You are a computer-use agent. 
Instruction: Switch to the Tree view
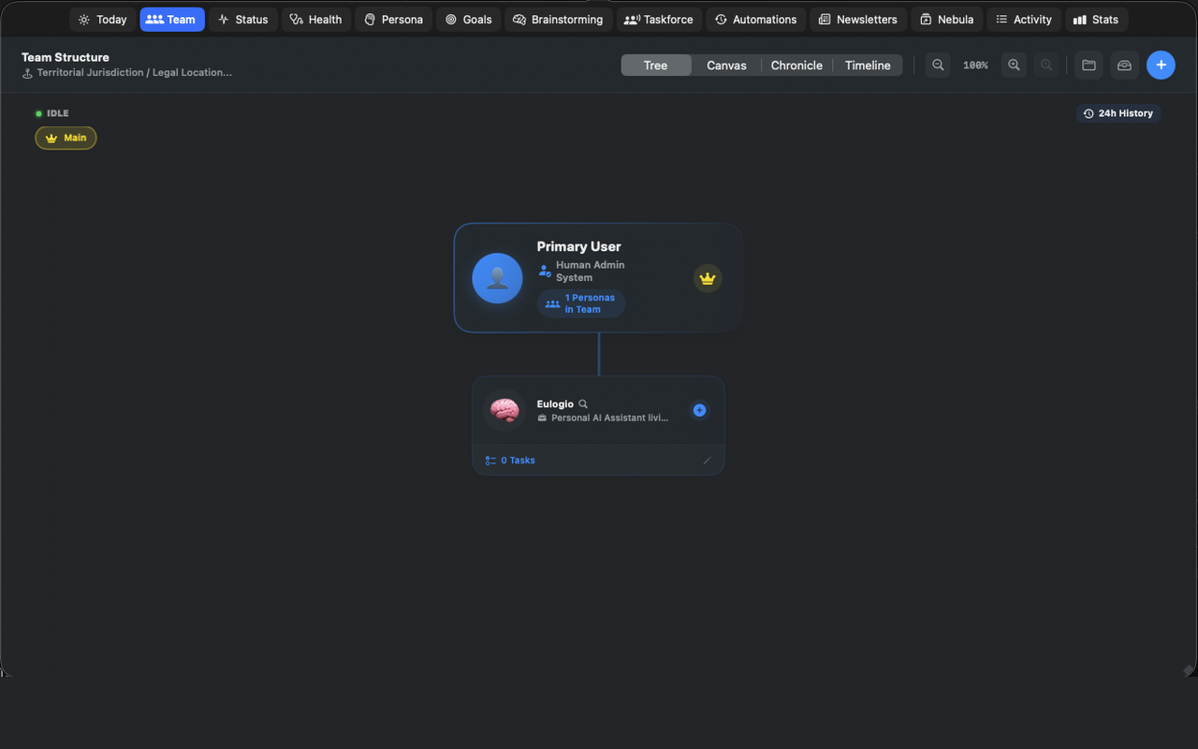(x=656, y=65)
